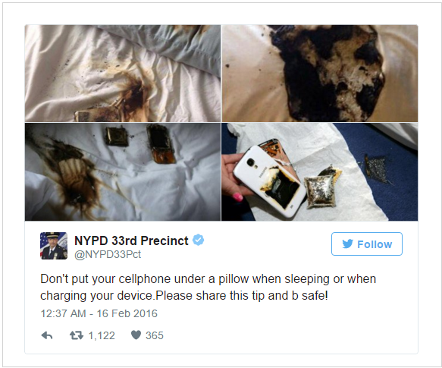The width and height of the screenshot is (442, 368).
Task: Click the Twitter bird in Follow button
Action: coord(347,244)
